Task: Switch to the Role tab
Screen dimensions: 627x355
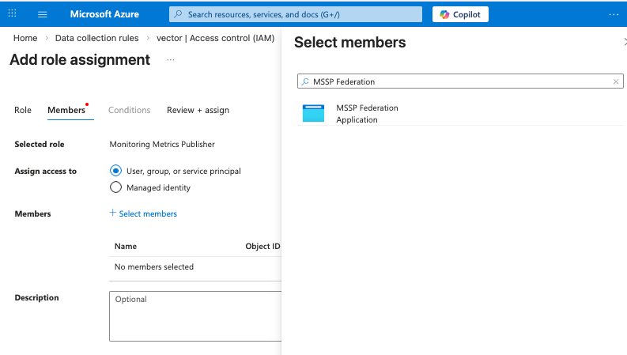Action: 23,110
